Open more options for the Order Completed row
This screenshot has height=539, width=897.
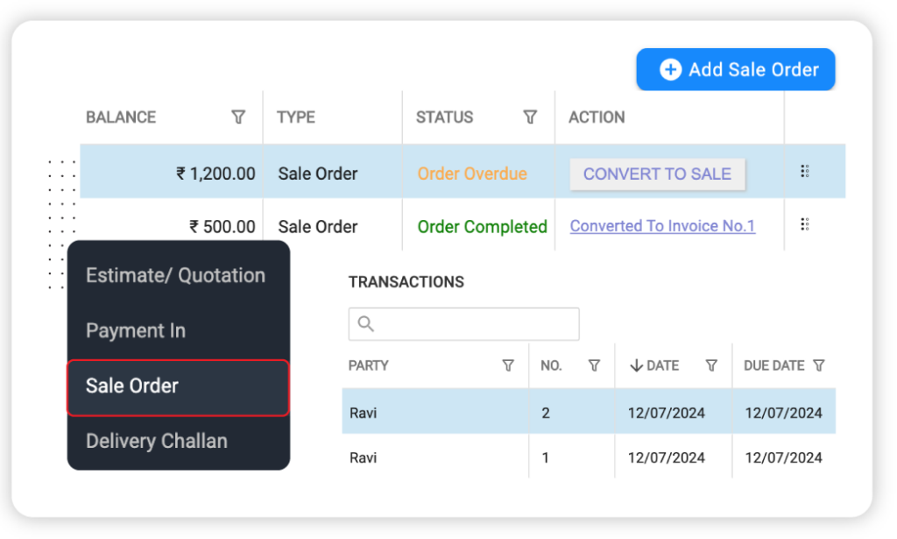click(x=804, y=225)
